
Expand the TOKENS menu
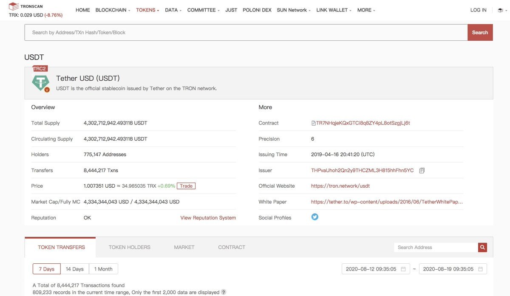tap(147, 10)
